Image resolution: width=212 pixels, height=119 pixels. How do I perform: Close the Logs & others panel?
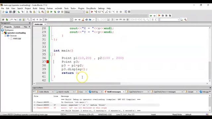point(210,88)
